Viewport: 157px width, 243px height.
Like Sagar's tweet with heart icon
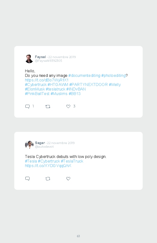click(x=68, y=179)
